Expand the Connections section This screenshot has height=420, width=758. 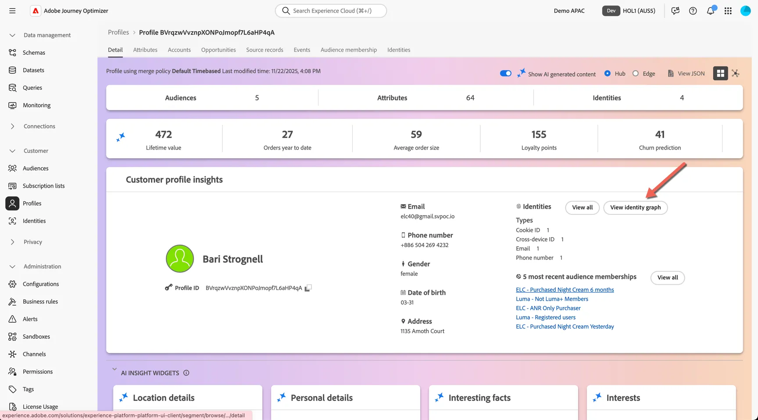[12, 126]
